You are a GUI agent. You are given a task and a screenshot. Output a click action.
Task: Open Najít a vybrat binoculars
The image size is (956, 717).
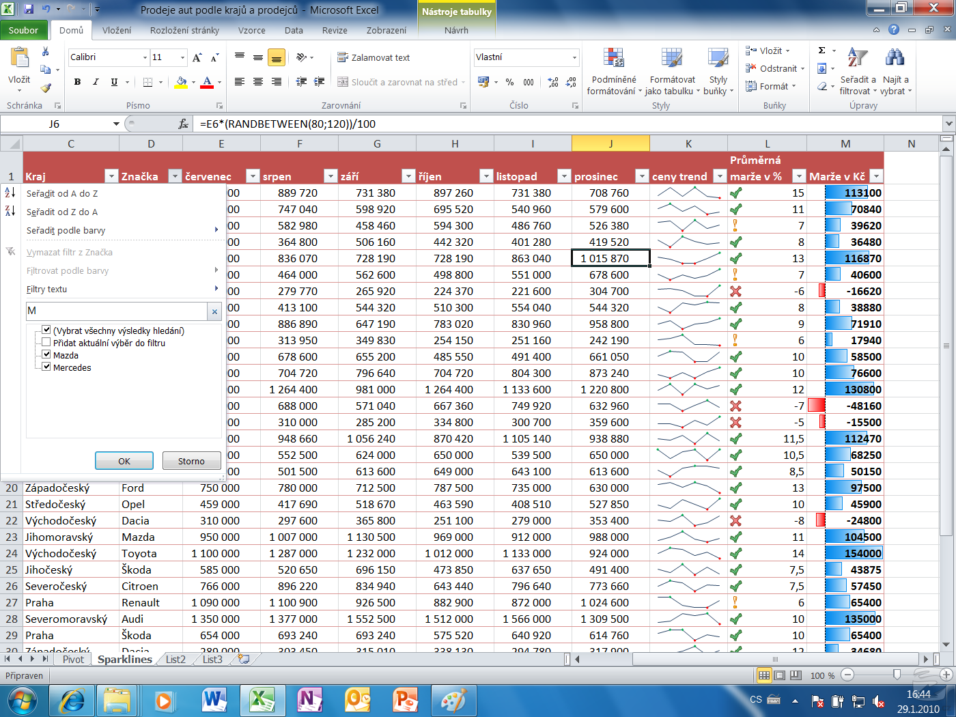[x=896, y=71]
